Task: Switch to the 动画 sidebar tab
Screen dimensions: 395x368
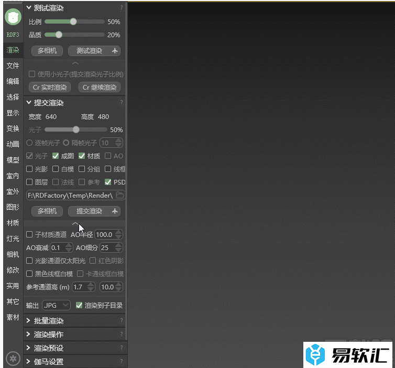Action: (x=13, y=144)
